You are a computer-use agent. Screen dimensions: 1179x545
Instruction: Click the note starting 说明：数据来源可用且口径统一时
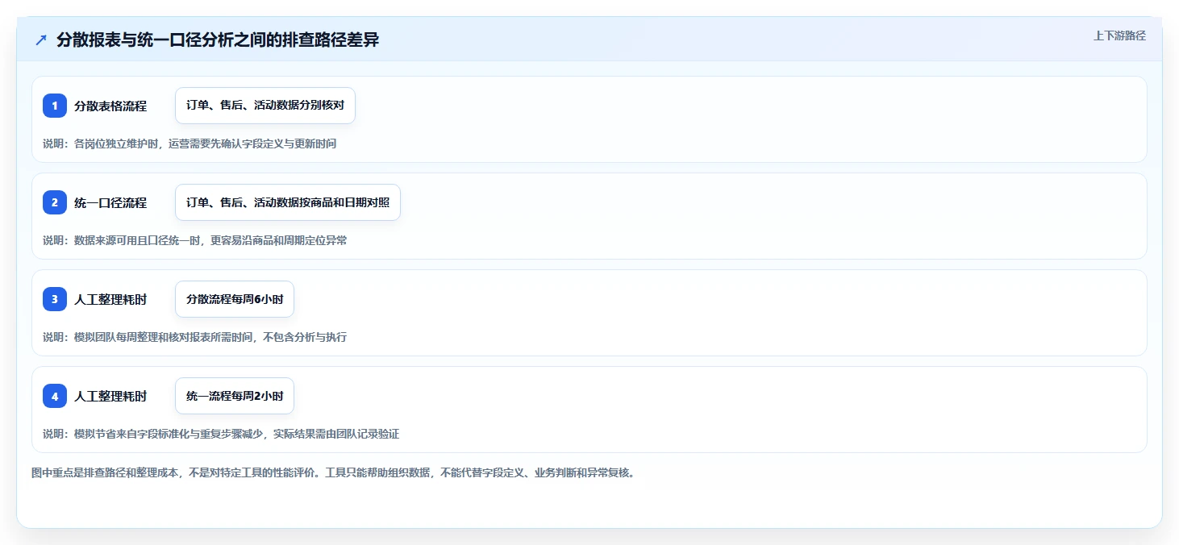tap(195, 240)
